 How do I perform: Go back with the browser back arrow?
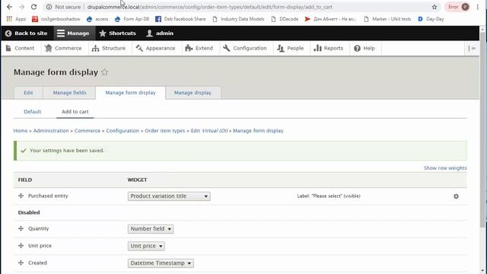click(9, 7)
